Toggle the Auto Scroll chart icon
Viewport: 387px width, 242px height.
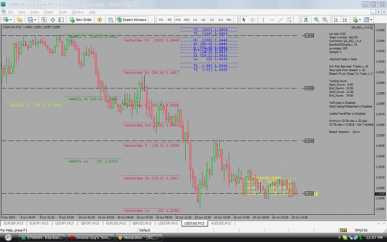point(336,20)
